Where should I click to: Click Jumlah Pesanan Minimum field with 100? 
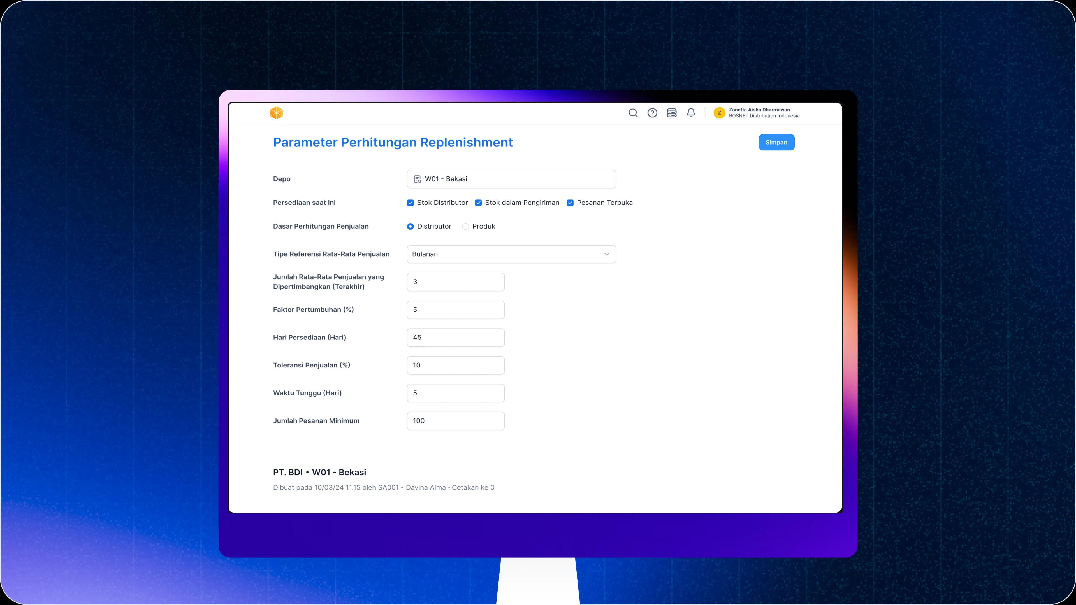click(455, 421)
